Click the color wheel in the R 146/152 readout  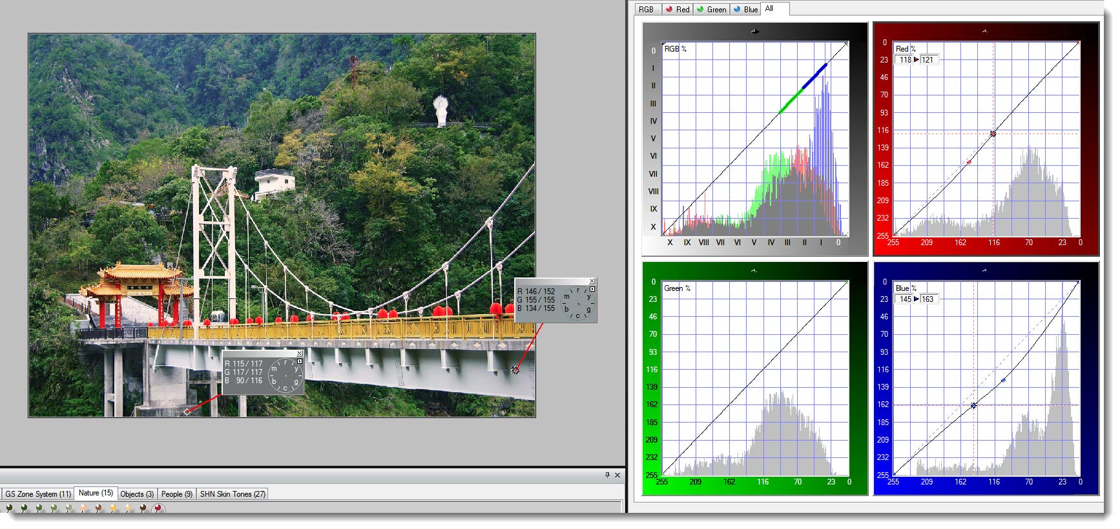pos(578,303)
